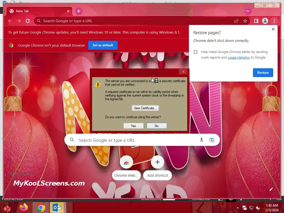Choose No in security warning
Screen dimensions: 284x213
[x=157, y=126]
